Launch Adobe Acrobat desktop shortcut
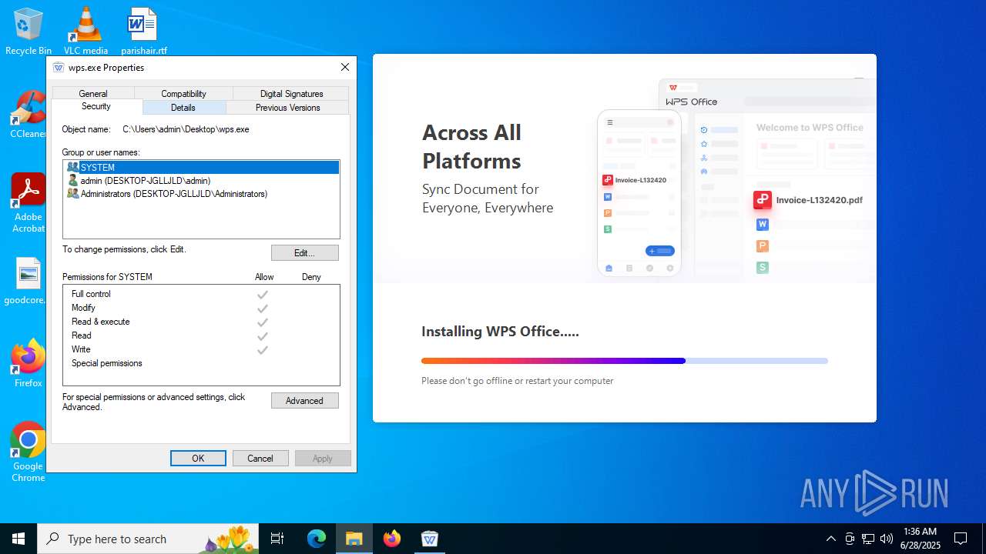Viewport: 986px width, 554px height. (28, 202)
